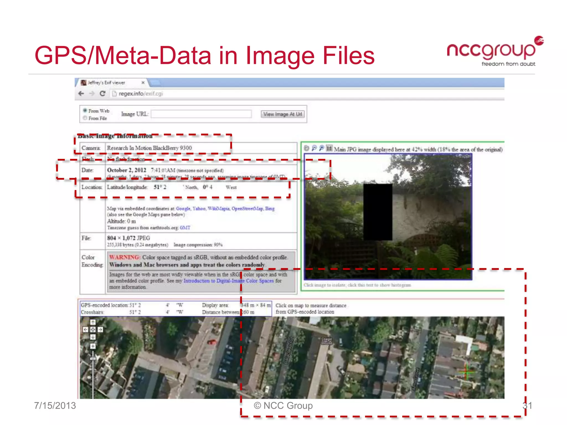Open the Yahoo map link

click(199, 208)
